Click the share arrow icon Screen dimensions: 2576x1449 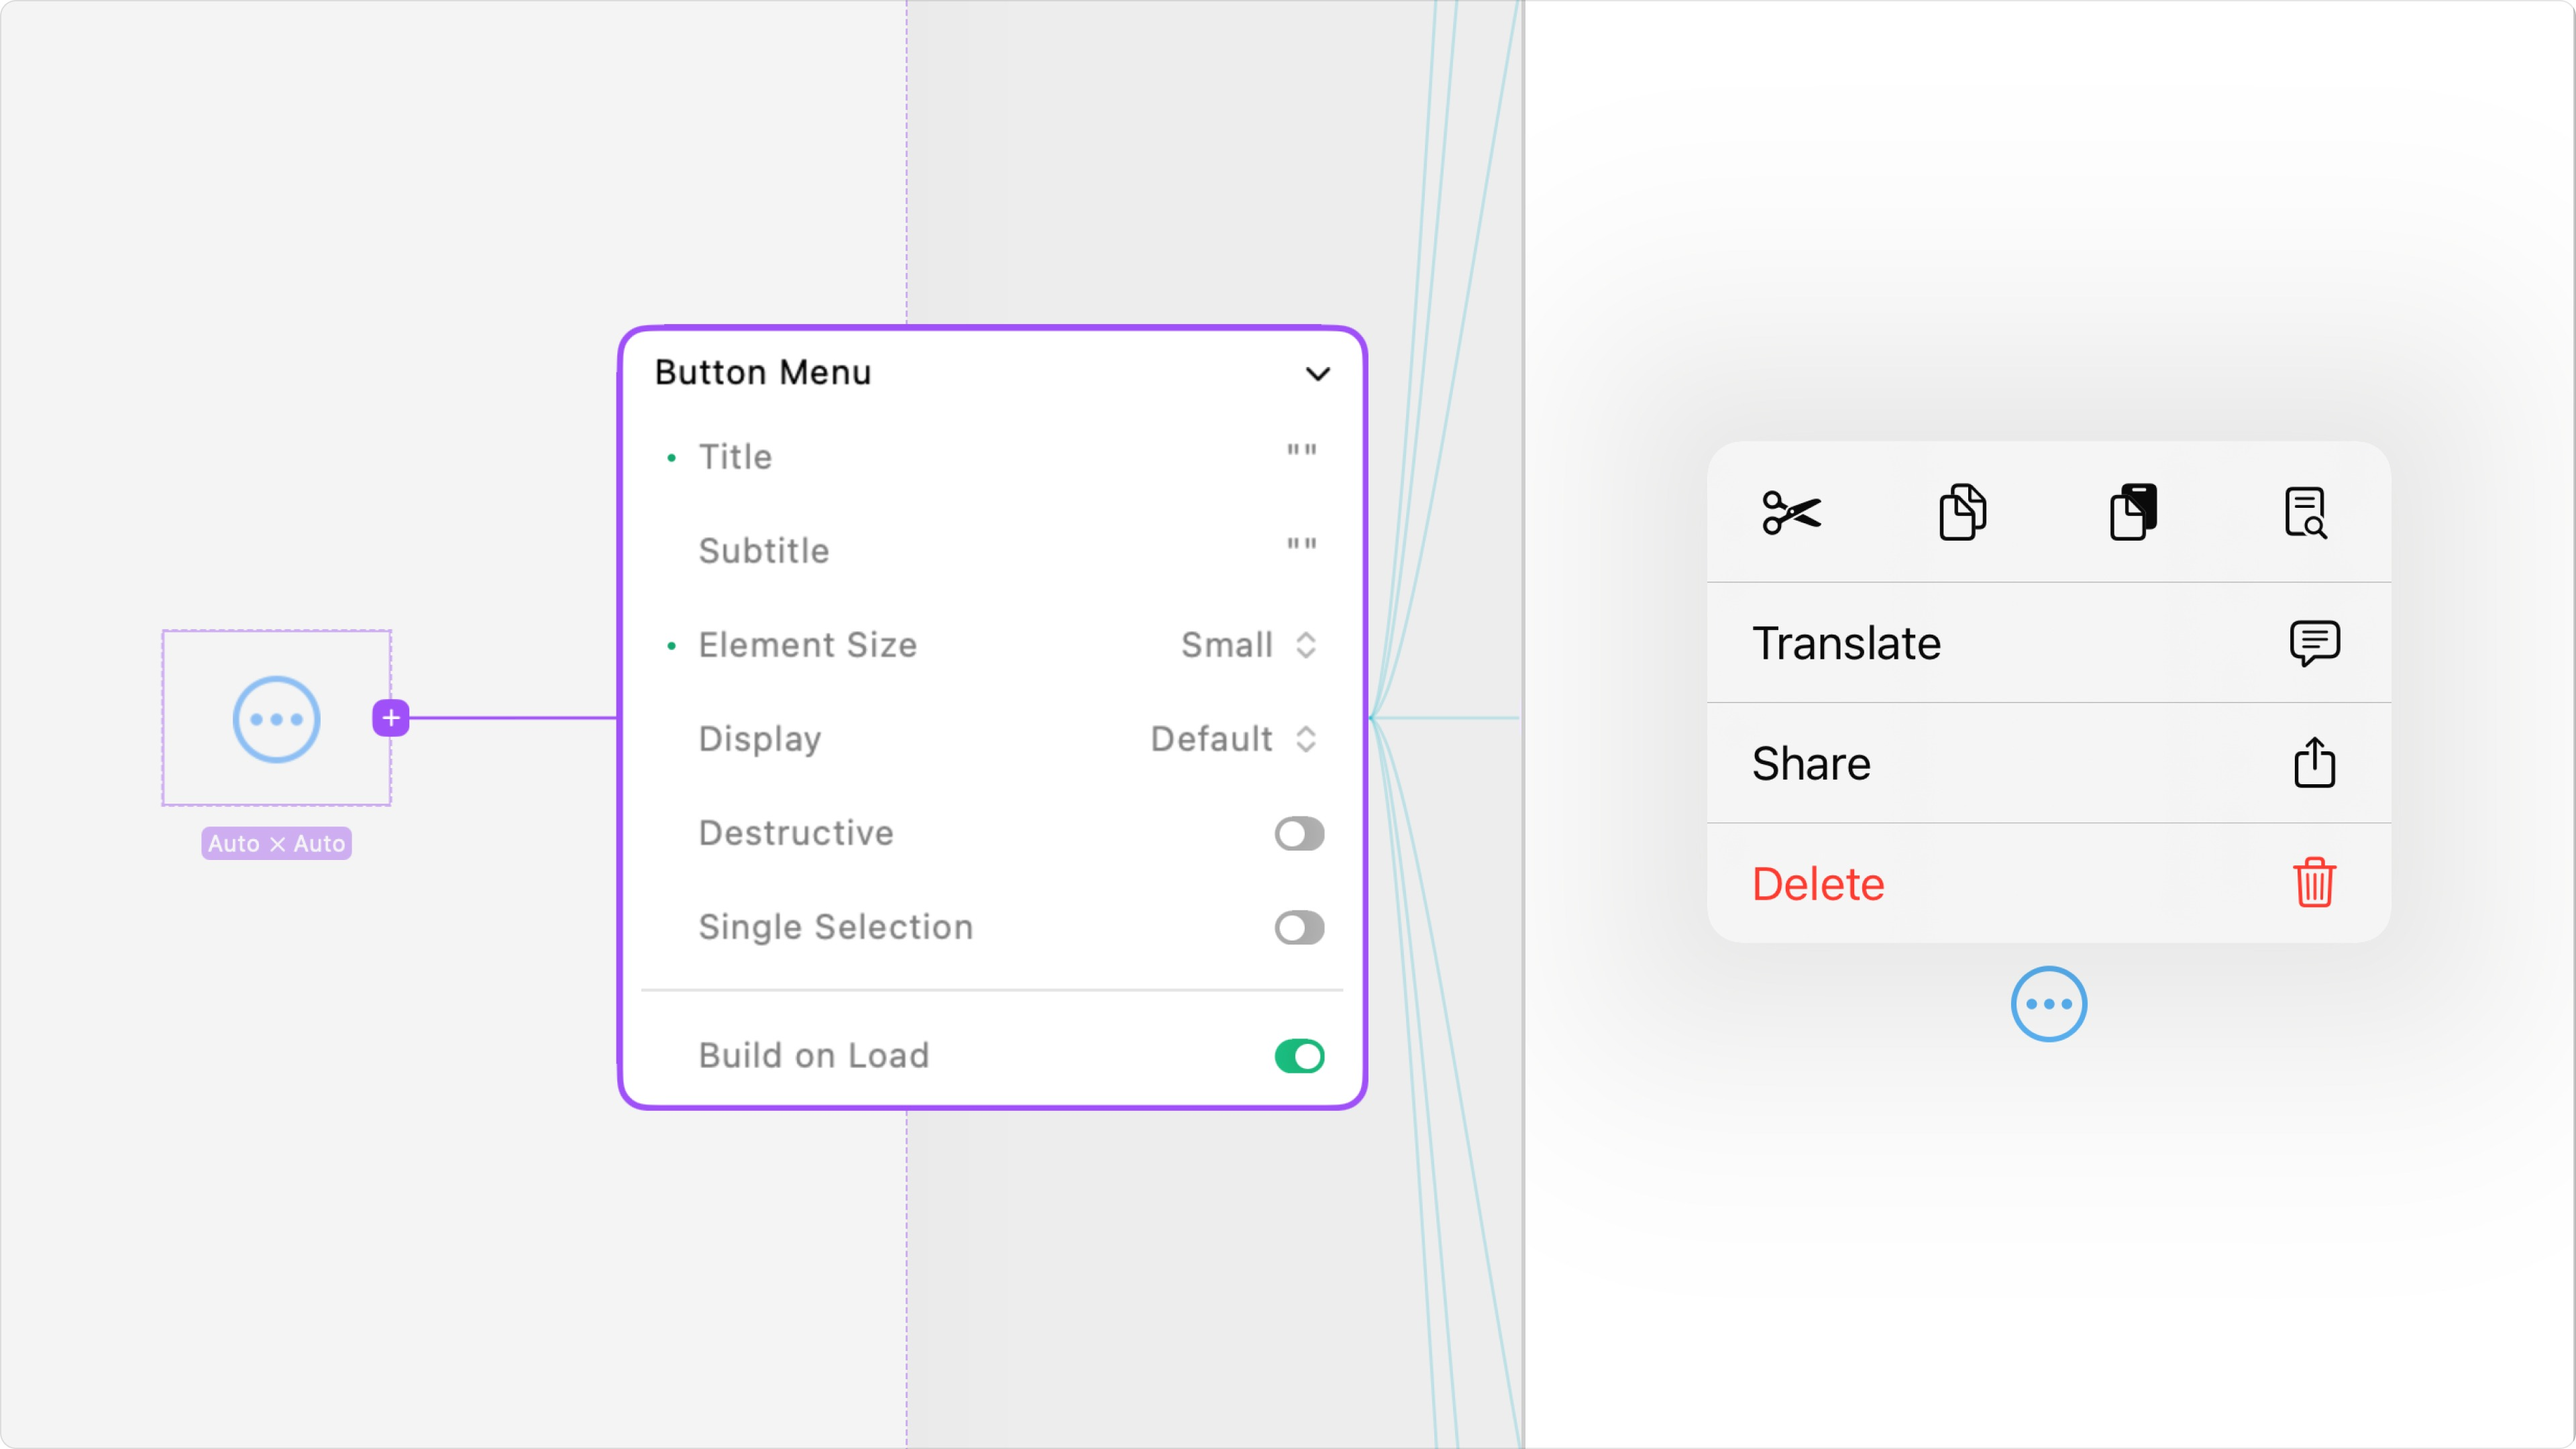click(2314, 763)
